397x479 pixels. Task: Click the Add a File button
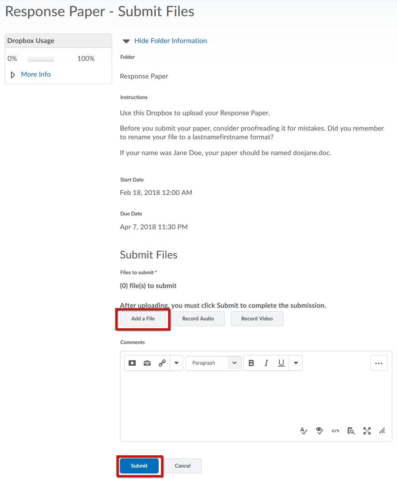point(143,319)
